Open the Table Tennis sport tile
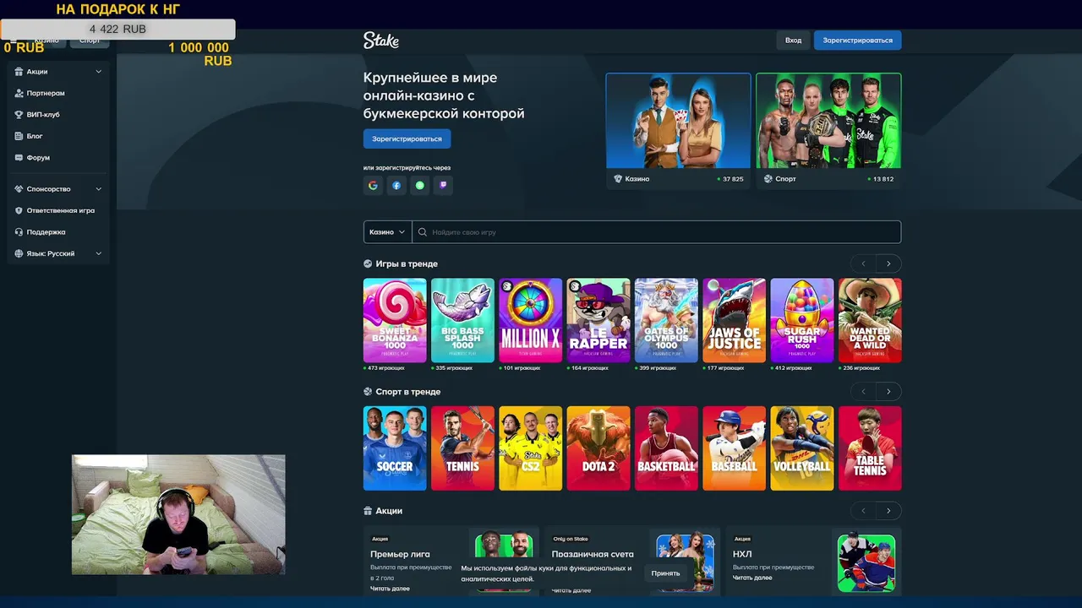1082x608 pixels. (870, 448)
